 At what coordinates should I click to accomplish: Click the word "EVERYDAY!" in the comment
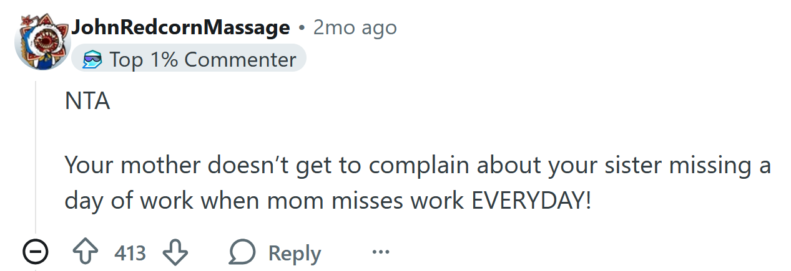[531, 202]
